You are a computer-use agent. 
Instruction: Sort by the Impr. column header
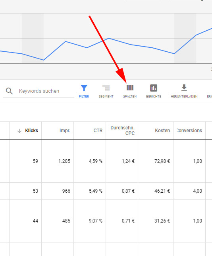[x=65, y=131]
